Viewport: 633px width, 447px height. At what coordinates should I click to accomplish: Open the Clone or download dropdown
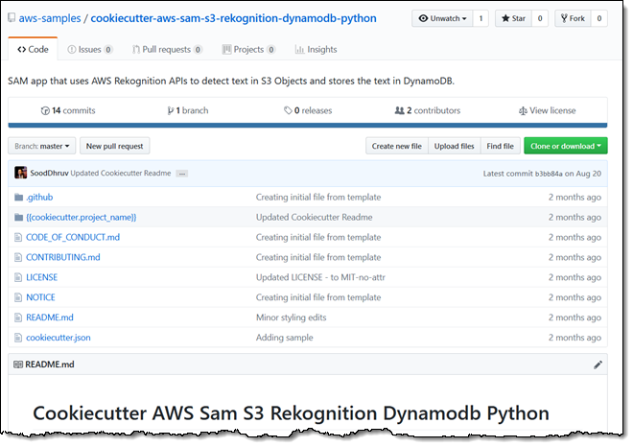point(565,146)
